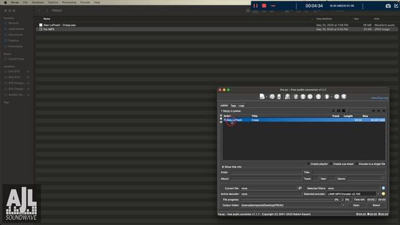This screenshot has height=225, width=400.
Task: Click the Start encoding toolbar icon
Action: 327,97
